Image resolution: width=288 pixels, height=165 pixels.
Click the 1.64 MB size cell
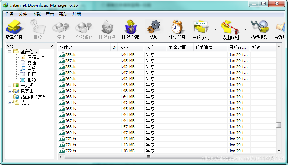[x=127, y=97]
